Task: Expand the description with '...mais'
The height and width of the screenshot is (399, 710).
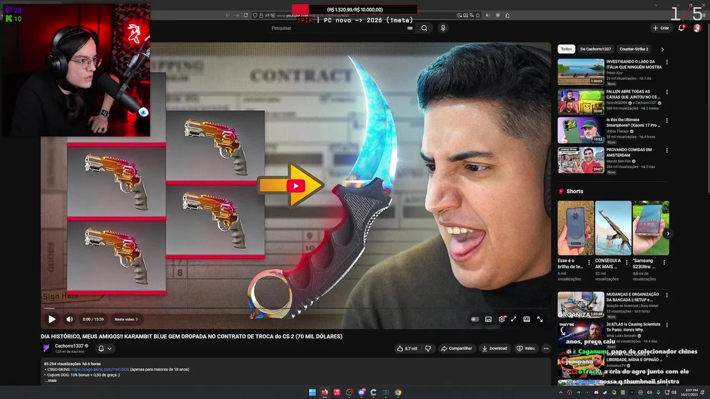Action: [51, 380]
